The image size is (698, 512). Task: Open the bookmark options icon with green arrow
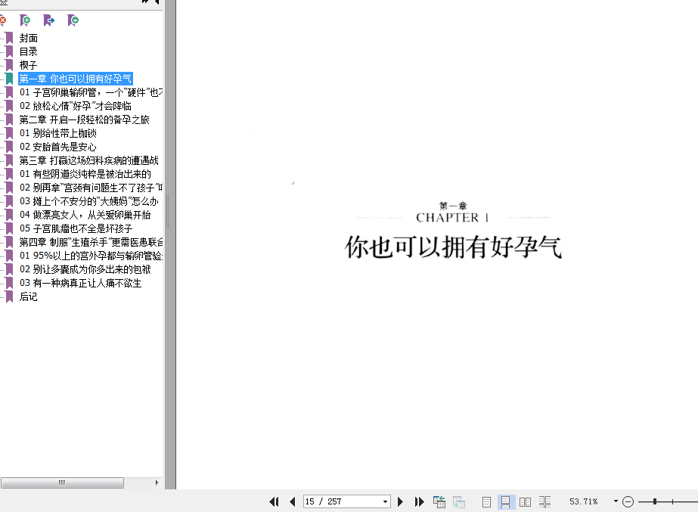73,20
